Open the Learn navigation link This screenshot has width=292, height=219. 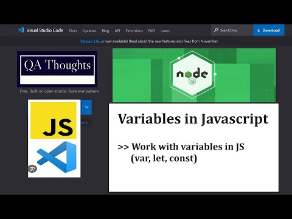coord(165,31)
